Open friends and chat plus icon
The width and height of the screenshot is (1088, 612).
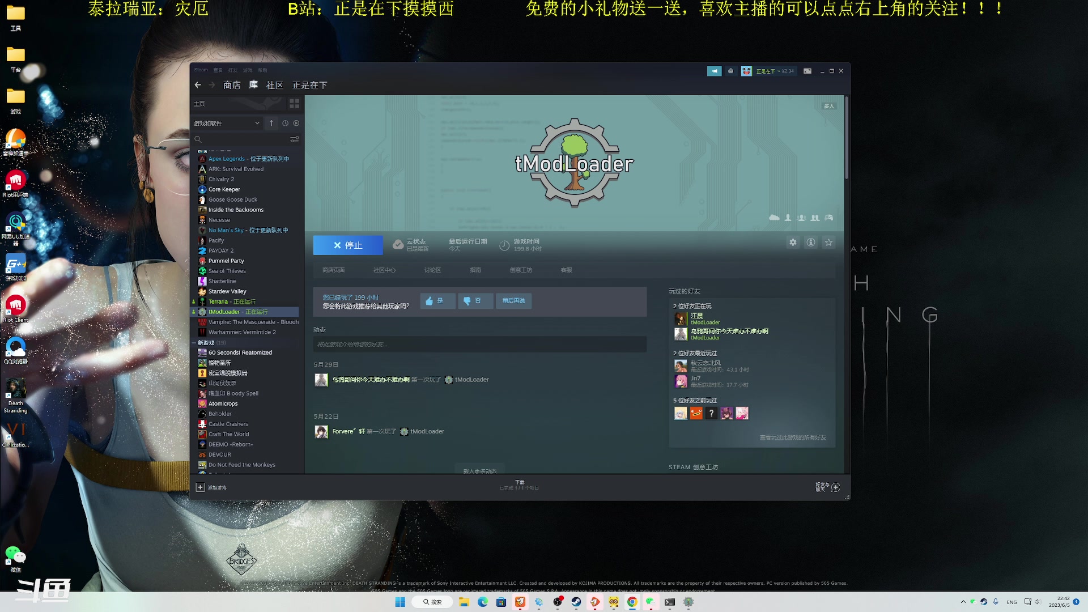coord(836,487)
